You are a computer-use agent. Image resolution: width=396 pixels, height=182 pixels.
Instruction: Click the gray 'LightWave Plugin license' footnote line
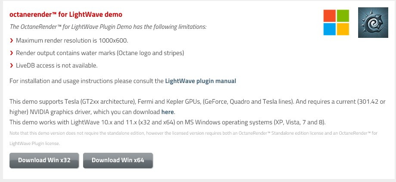[x=34, y=143]
